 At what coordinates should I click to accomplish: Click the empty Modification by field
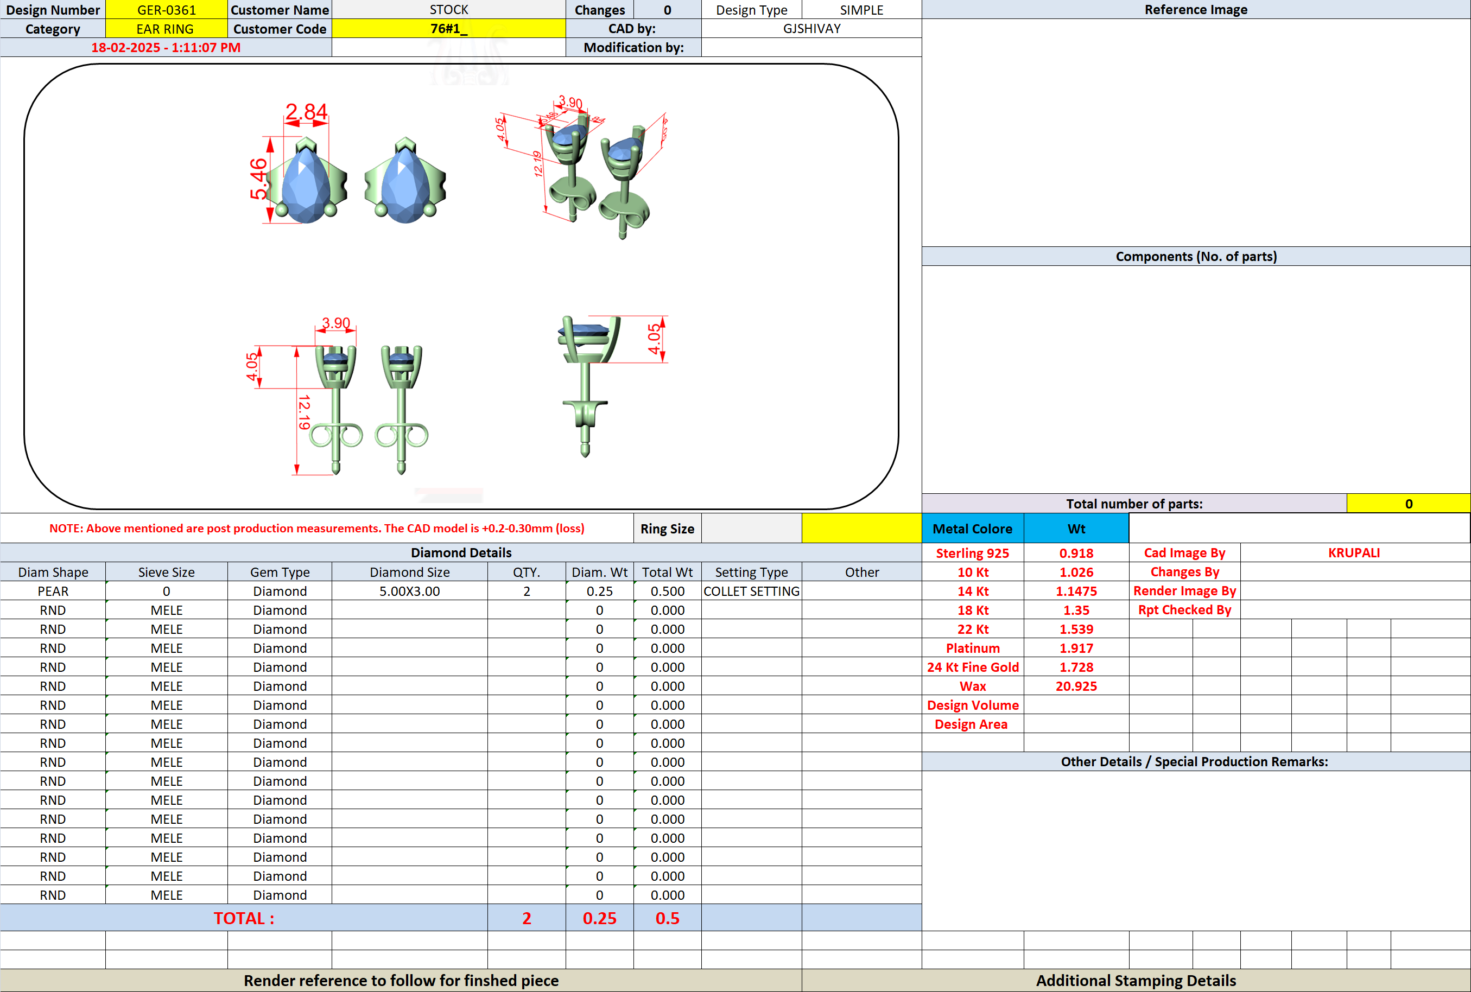coord(811,47)
